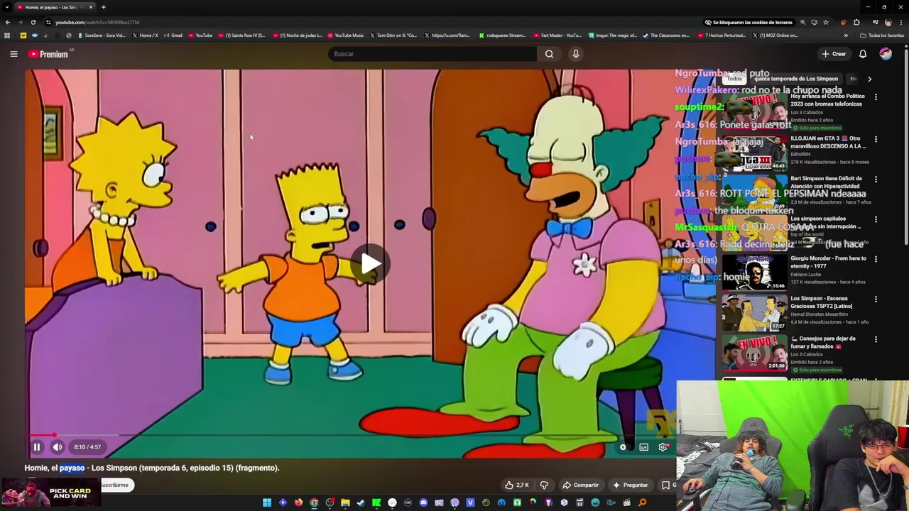Open File Explorer from the taskbar
Screen dimensions: 909x511
345,502
